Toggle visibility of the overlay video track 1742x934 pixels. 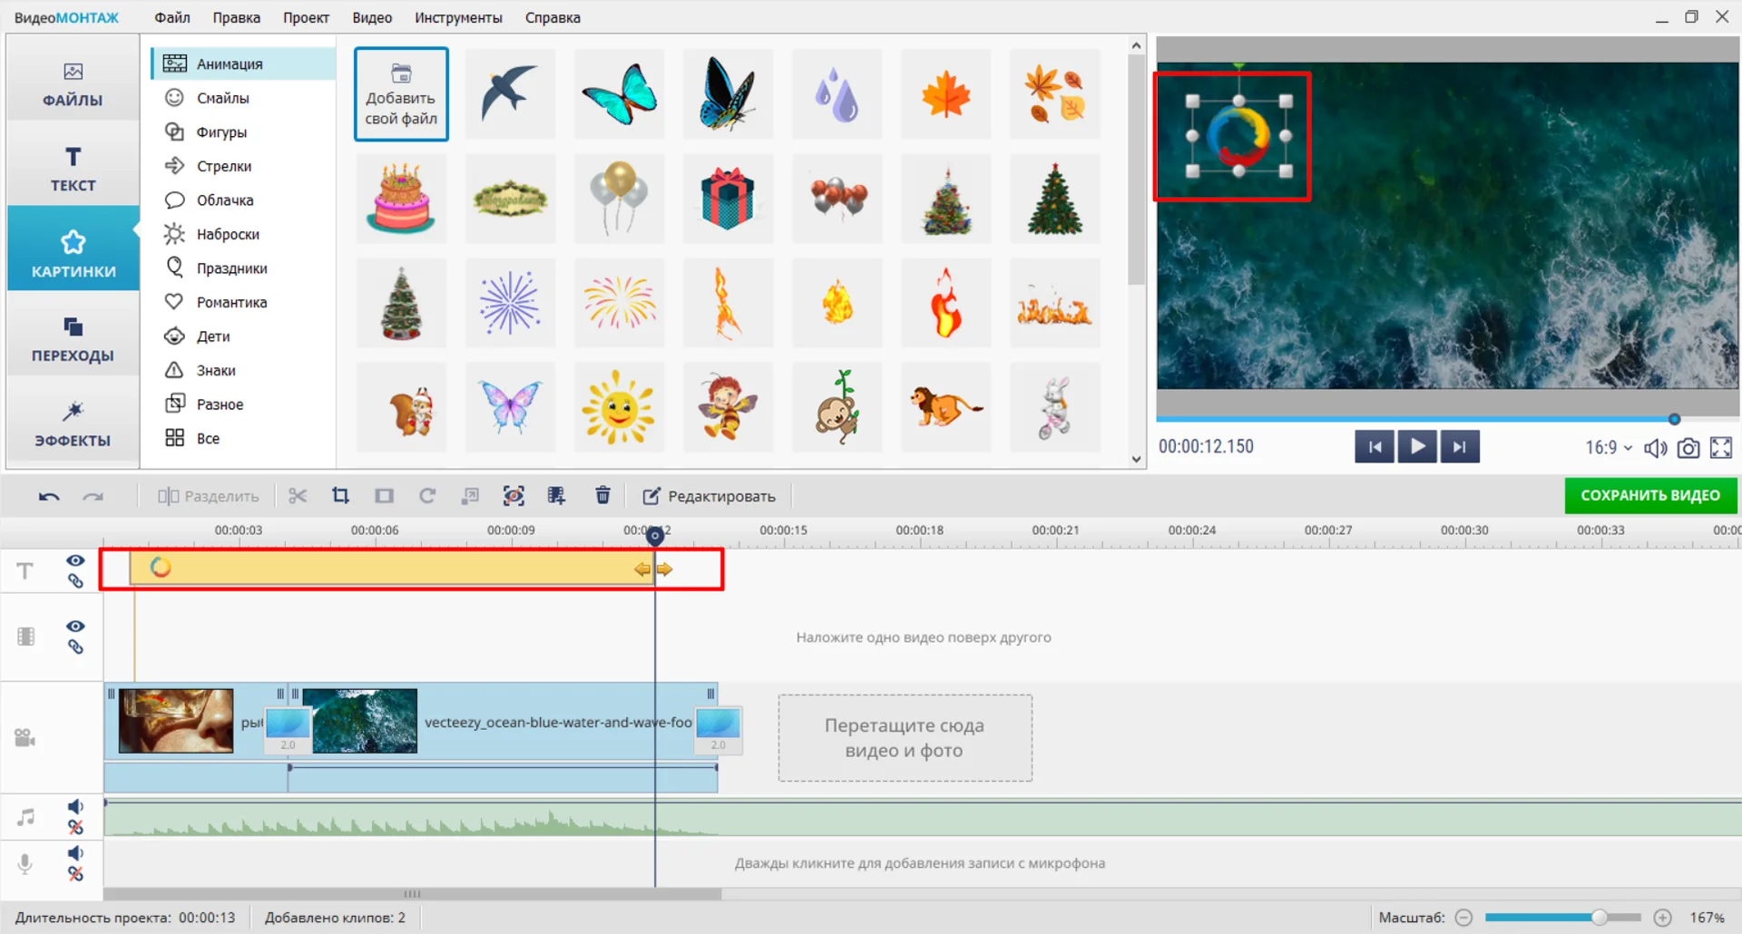(x=75, y=627)
